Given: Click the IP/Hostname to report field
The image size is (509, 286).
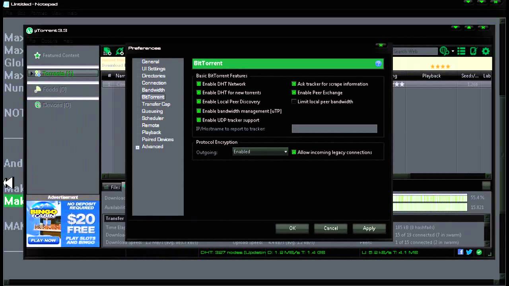Looking at the screenshot, I should coord(334,129).
